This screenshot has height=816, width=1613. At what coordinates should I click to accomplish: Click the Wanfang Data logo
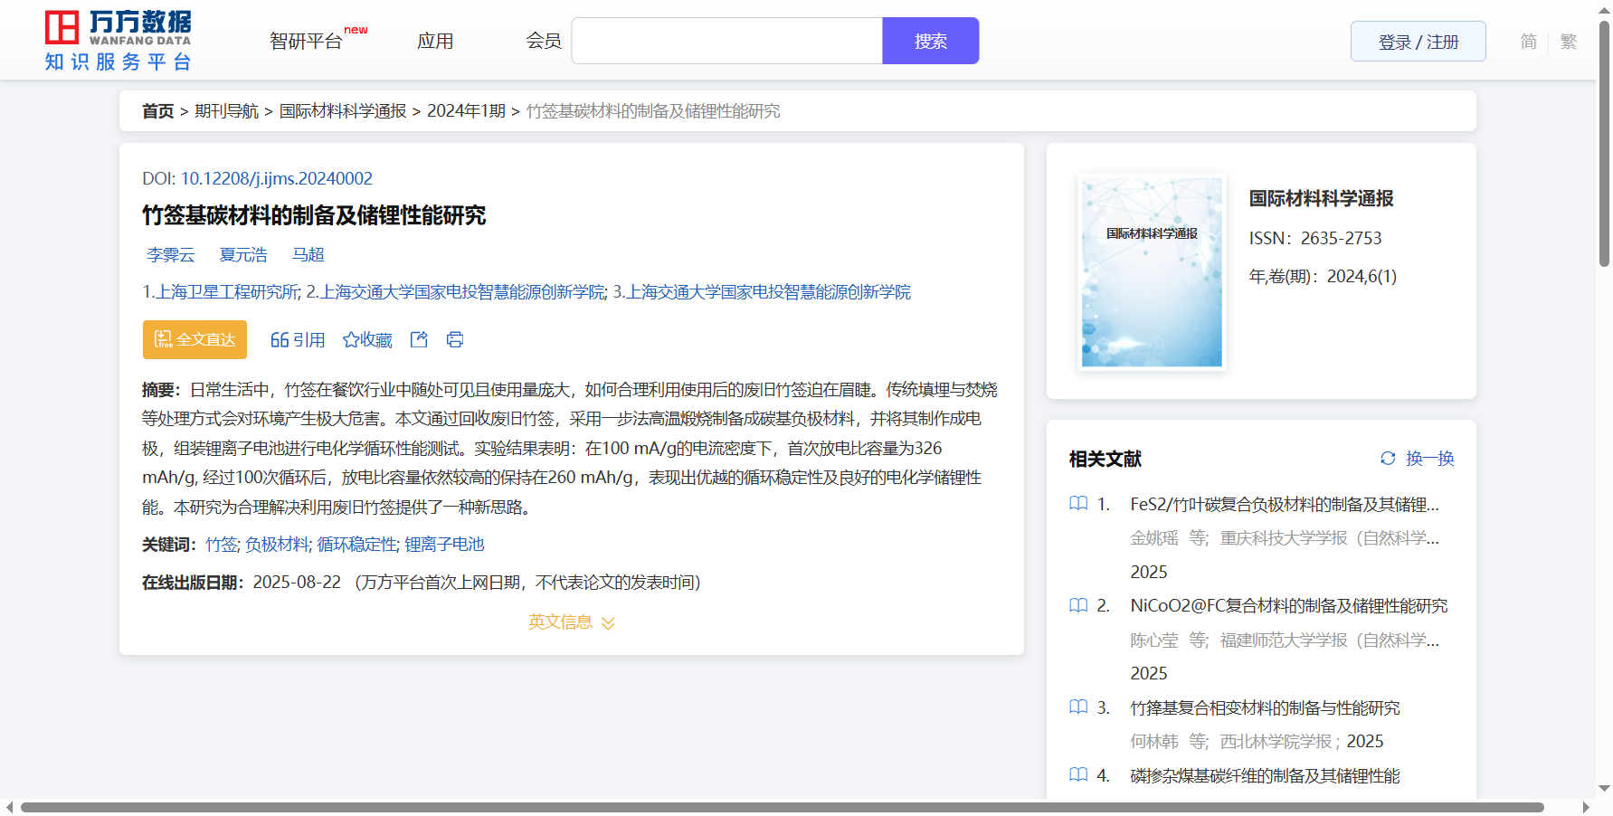(118, 41)
